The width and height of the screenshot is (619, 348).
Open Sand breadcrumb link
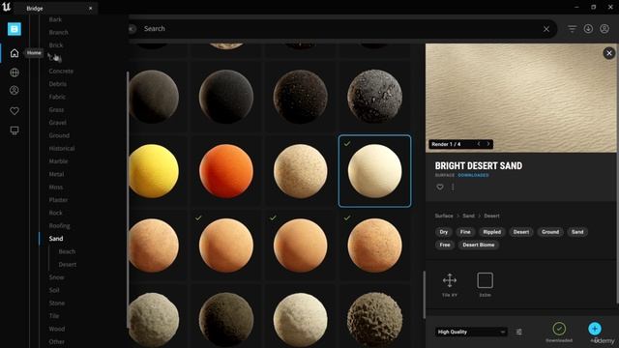[468, 216]
